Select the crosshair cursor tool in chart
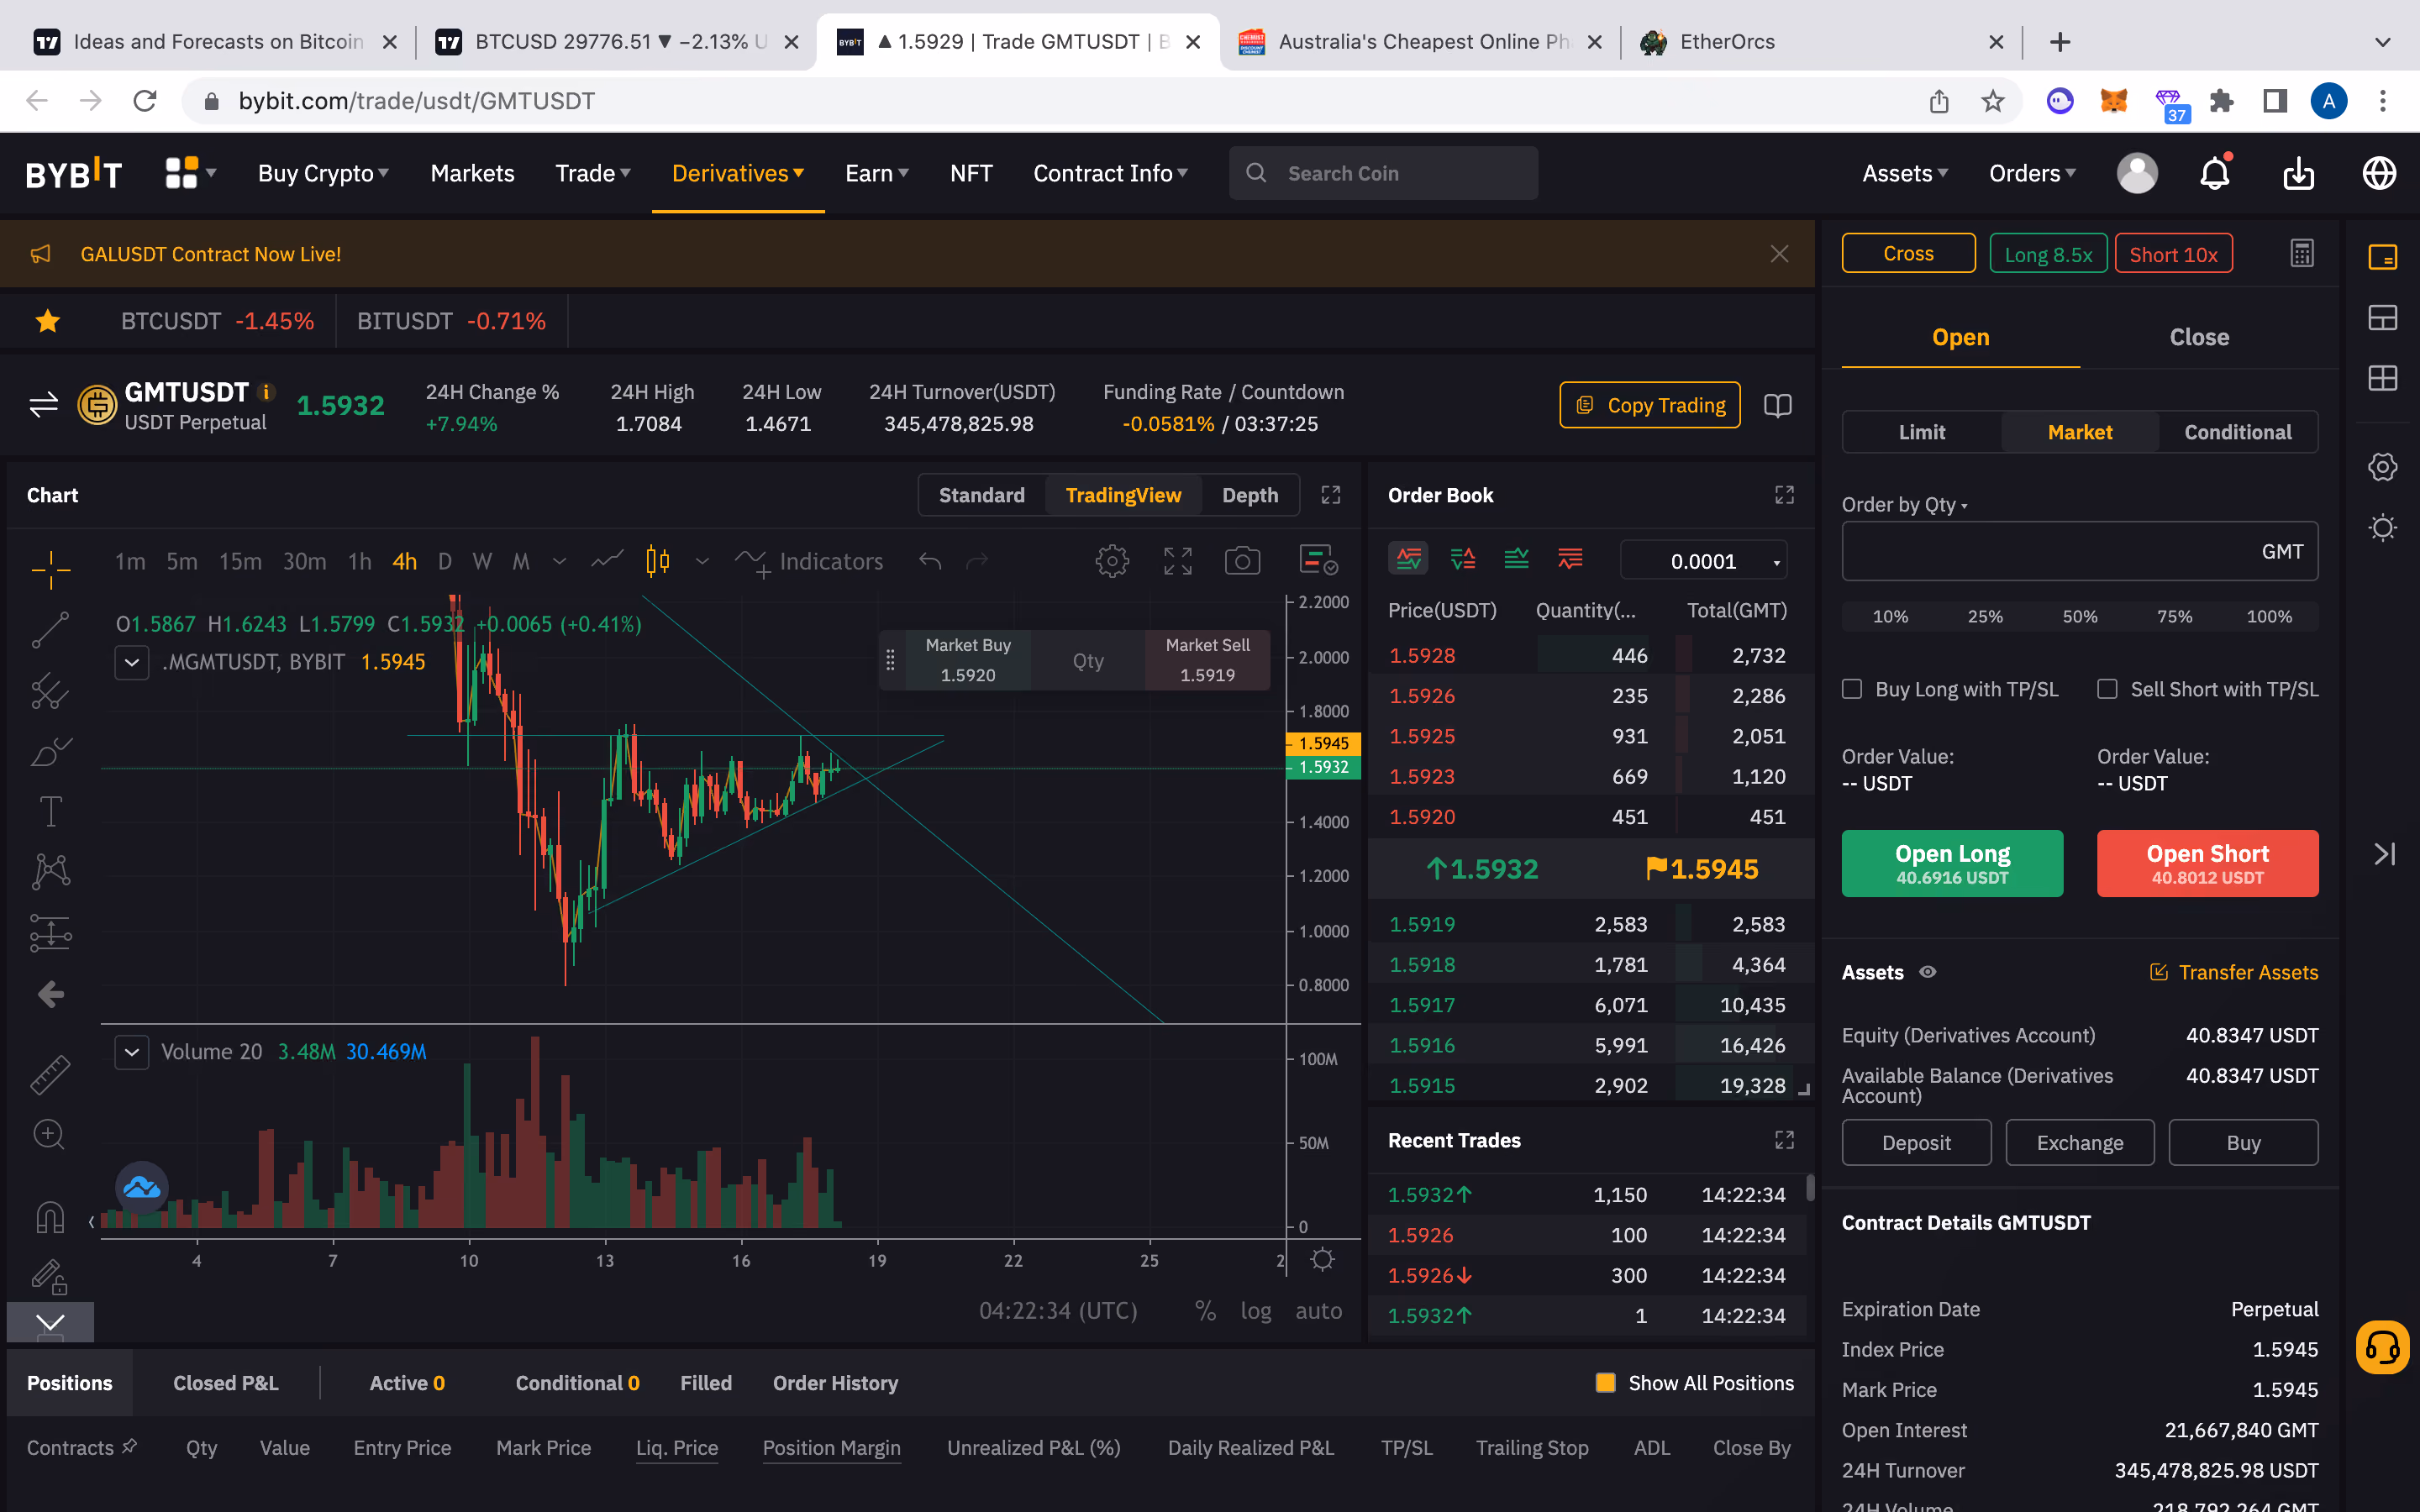Image resolution: width=2420 pixels, height=1512 pixels. click(50, 569)
